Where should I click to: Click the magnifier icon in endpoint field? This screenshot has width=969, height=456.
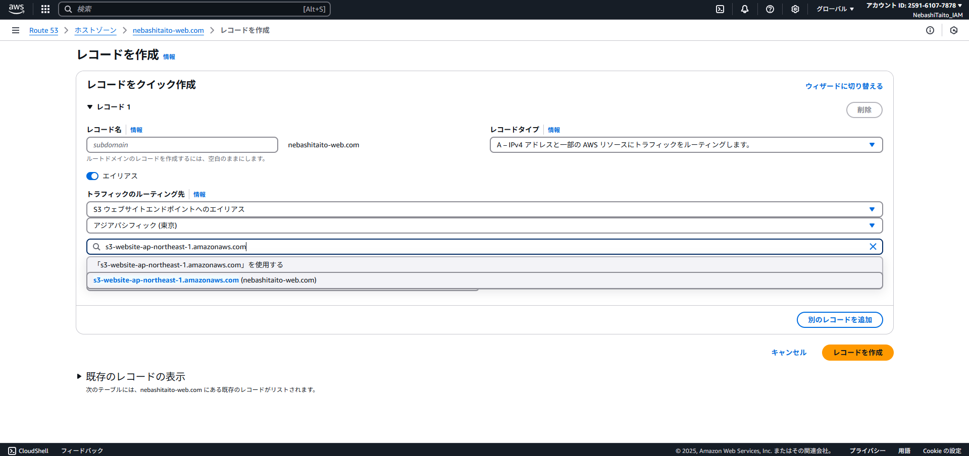(96, 247)
